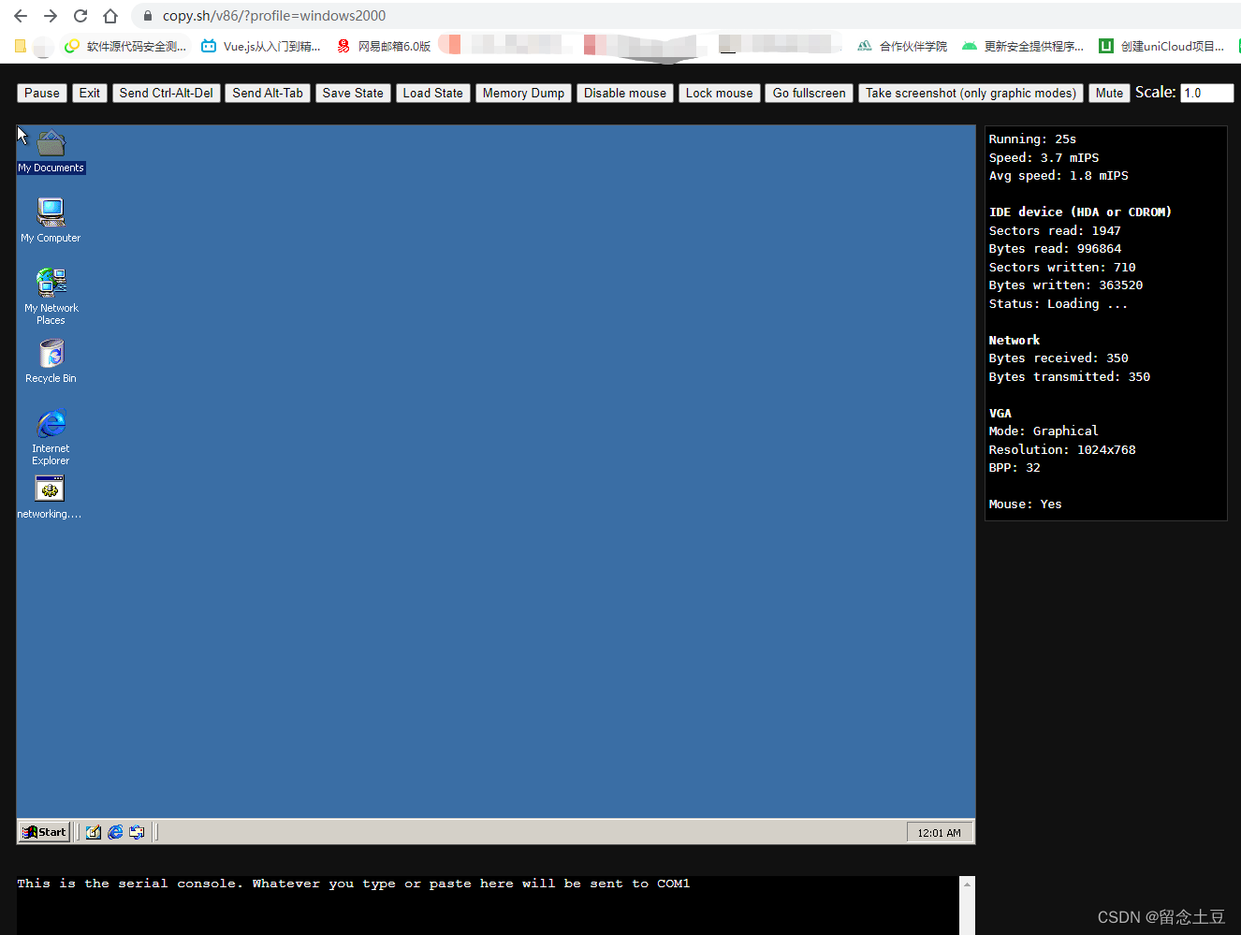Open the Vue.js从入门到精 bookmark
The width and height of the screenshot is (1241, 935).
click(x=261, y=46)
